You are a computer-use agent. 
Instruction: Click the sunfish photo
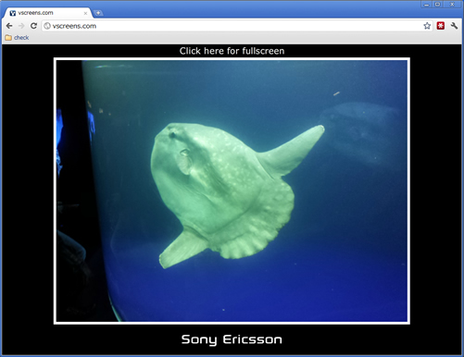click(232, 191)
